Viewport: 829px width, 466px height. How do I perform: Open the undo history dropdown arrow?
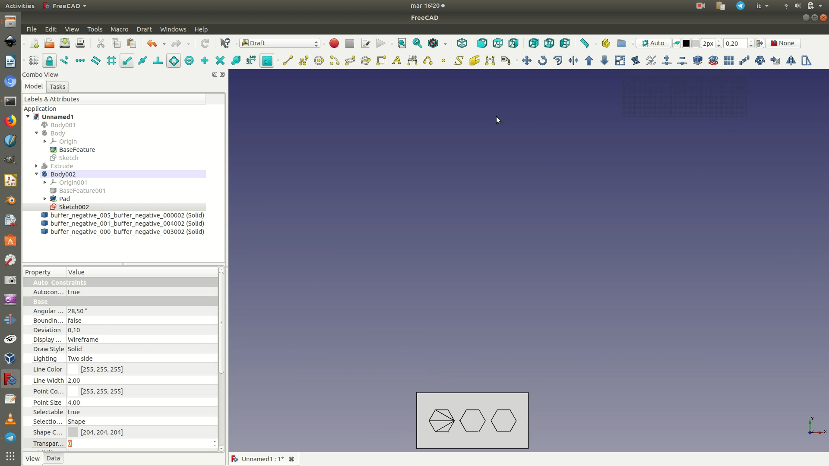click(x=164, y=44)
